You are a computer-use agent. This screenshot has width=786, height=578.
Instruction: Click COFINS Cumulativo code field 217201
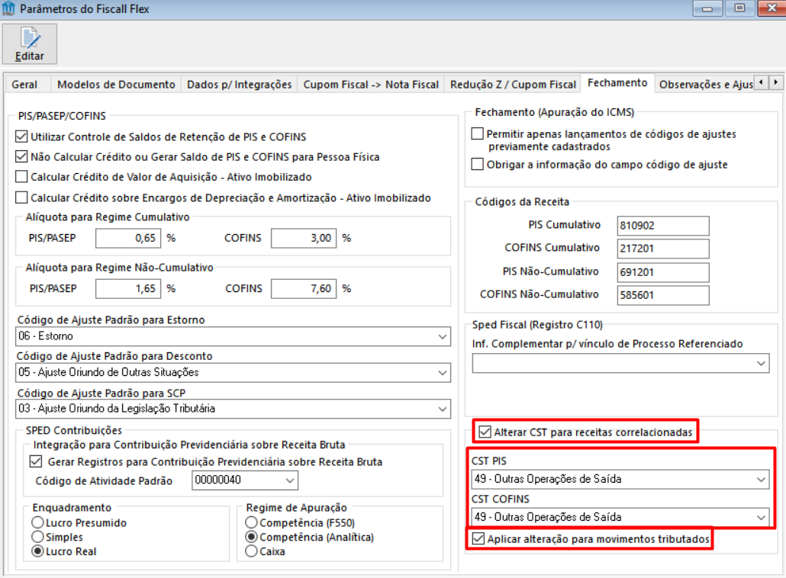pyautogui.click(x=663, y=249)
